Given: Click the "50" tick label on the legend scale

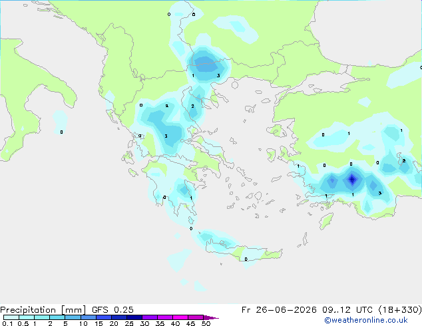Looking at the screenshot, I should point(206,323).
